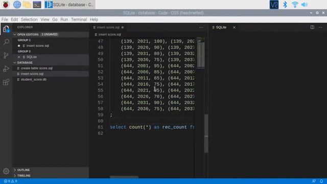Open the Extensions view
327x184 pixels.
click(6, 82)
